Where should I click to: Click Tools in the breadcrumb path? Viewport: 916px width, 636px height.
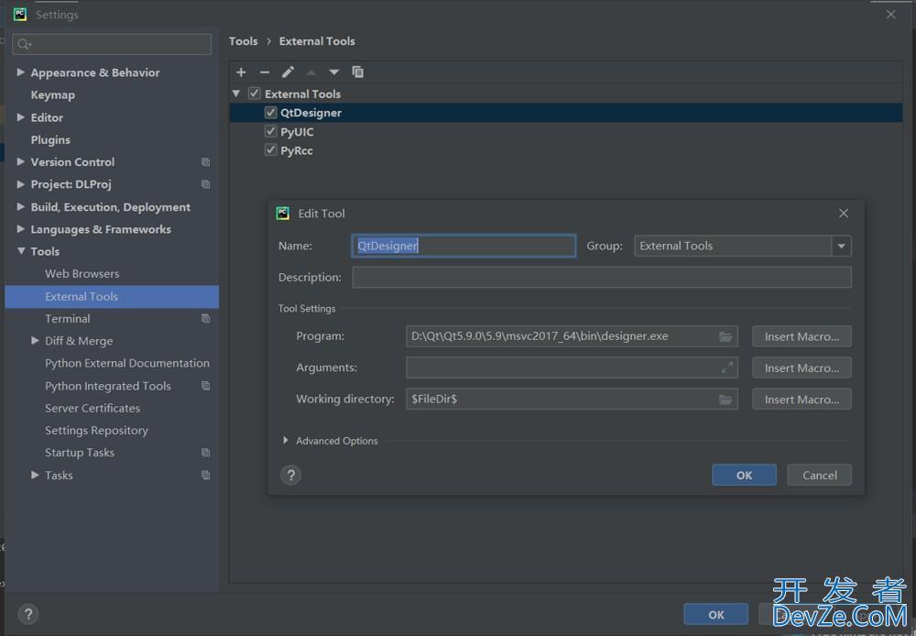click(243, 41)
